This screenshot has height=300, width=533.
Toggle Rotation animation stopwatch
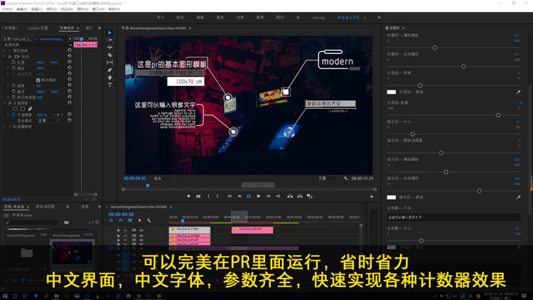pos(14,86)
